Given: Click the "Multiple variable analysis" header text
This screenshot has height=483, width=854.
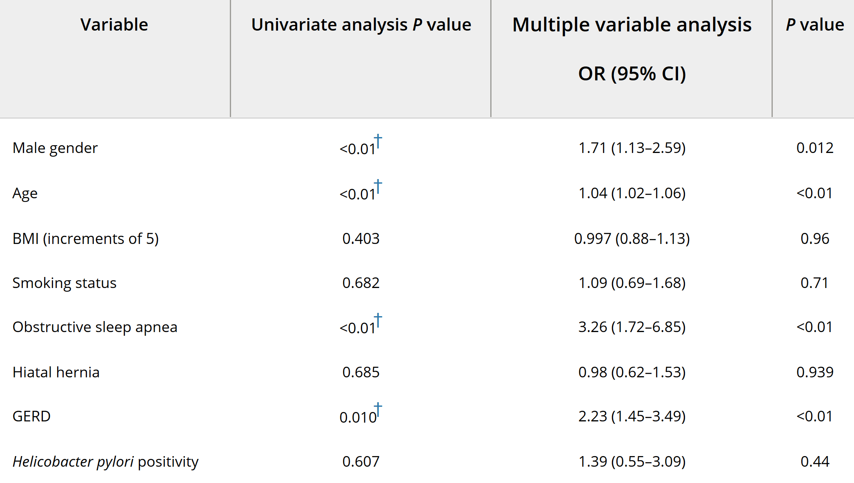Looking at the screenshot, I should click(632, 25).
